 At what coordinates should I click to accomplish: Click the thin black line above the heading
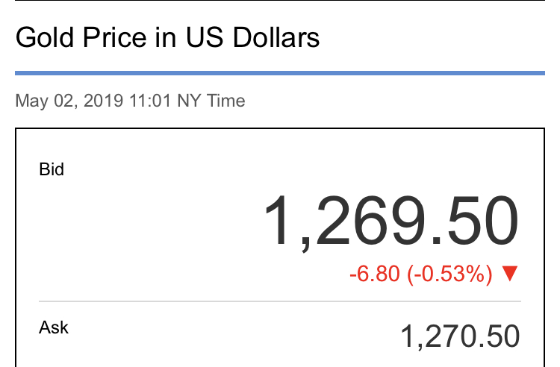click(280, 0)
